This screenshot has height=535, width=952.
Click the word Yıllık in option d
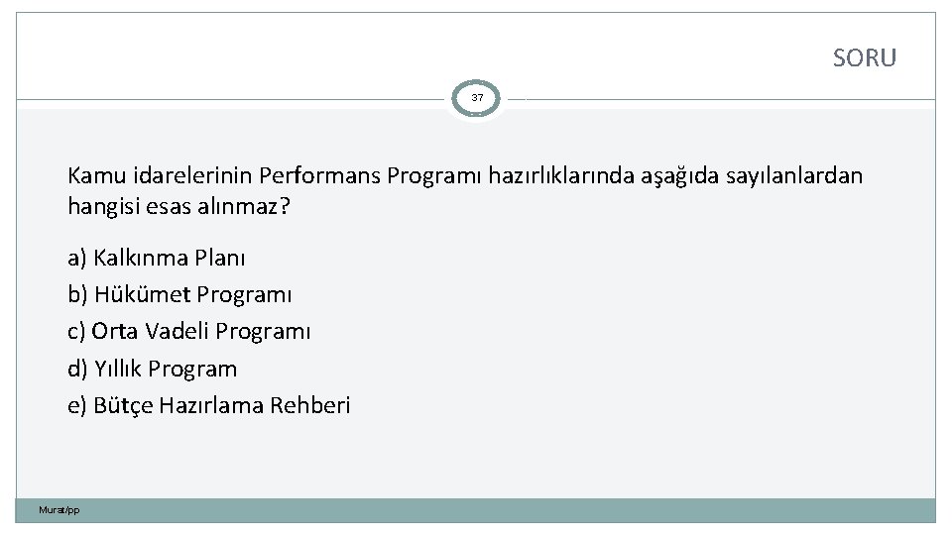pos(117,369)
